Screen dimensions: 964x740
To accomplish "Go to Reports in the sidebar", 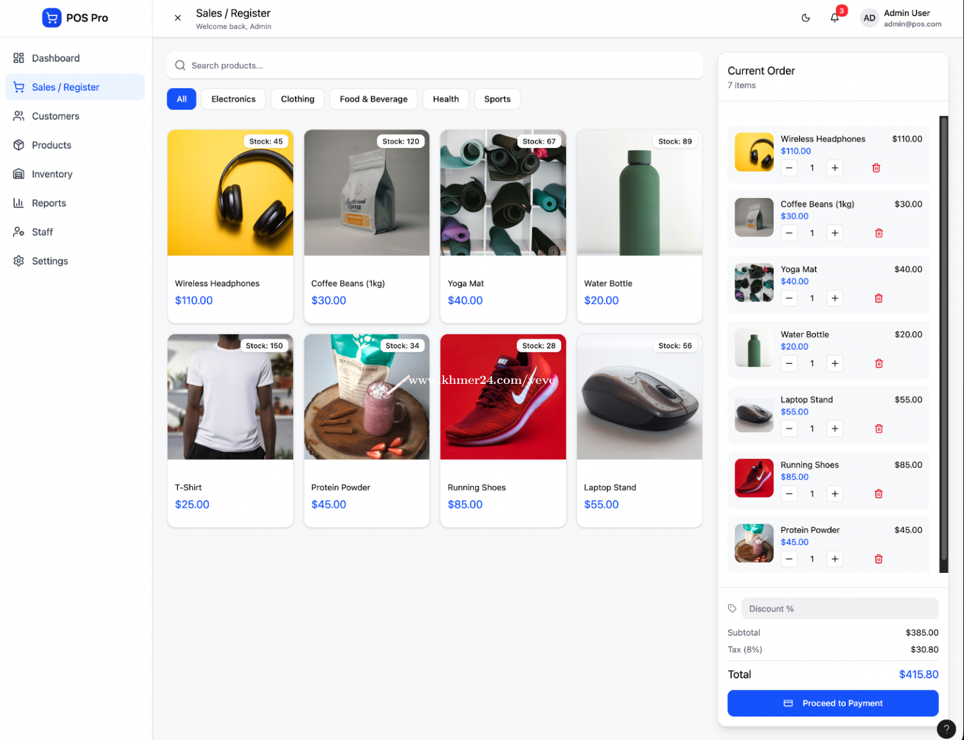I will point(49,203).
